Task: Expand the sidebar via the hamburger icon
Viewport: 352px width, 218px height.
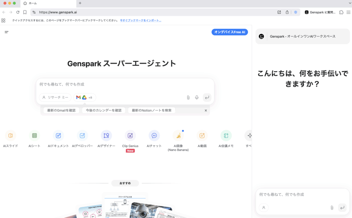Action: 6,32
